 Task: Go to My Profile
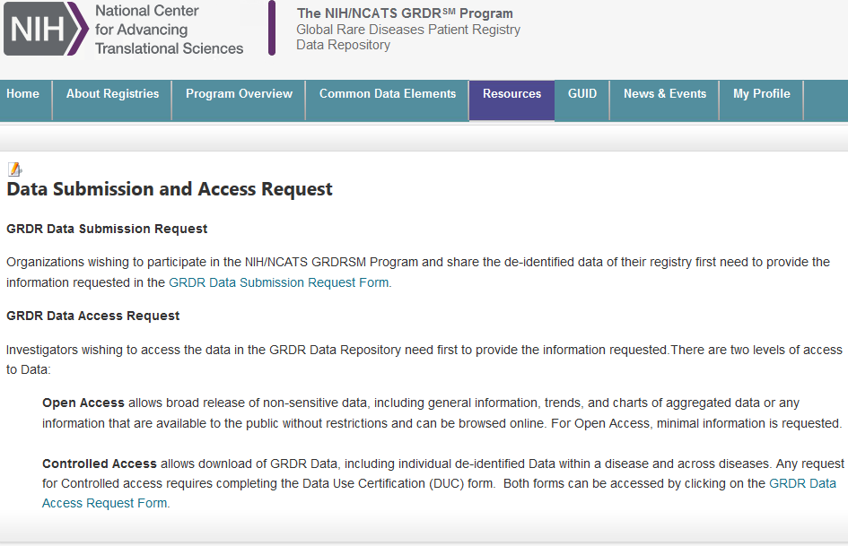coord(762,93)
